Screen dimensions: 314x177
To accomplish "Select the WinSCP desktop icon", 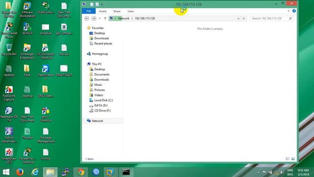I will 27,29.
